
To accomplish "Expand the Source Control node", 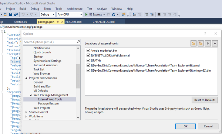I will [x=26, y=112].
